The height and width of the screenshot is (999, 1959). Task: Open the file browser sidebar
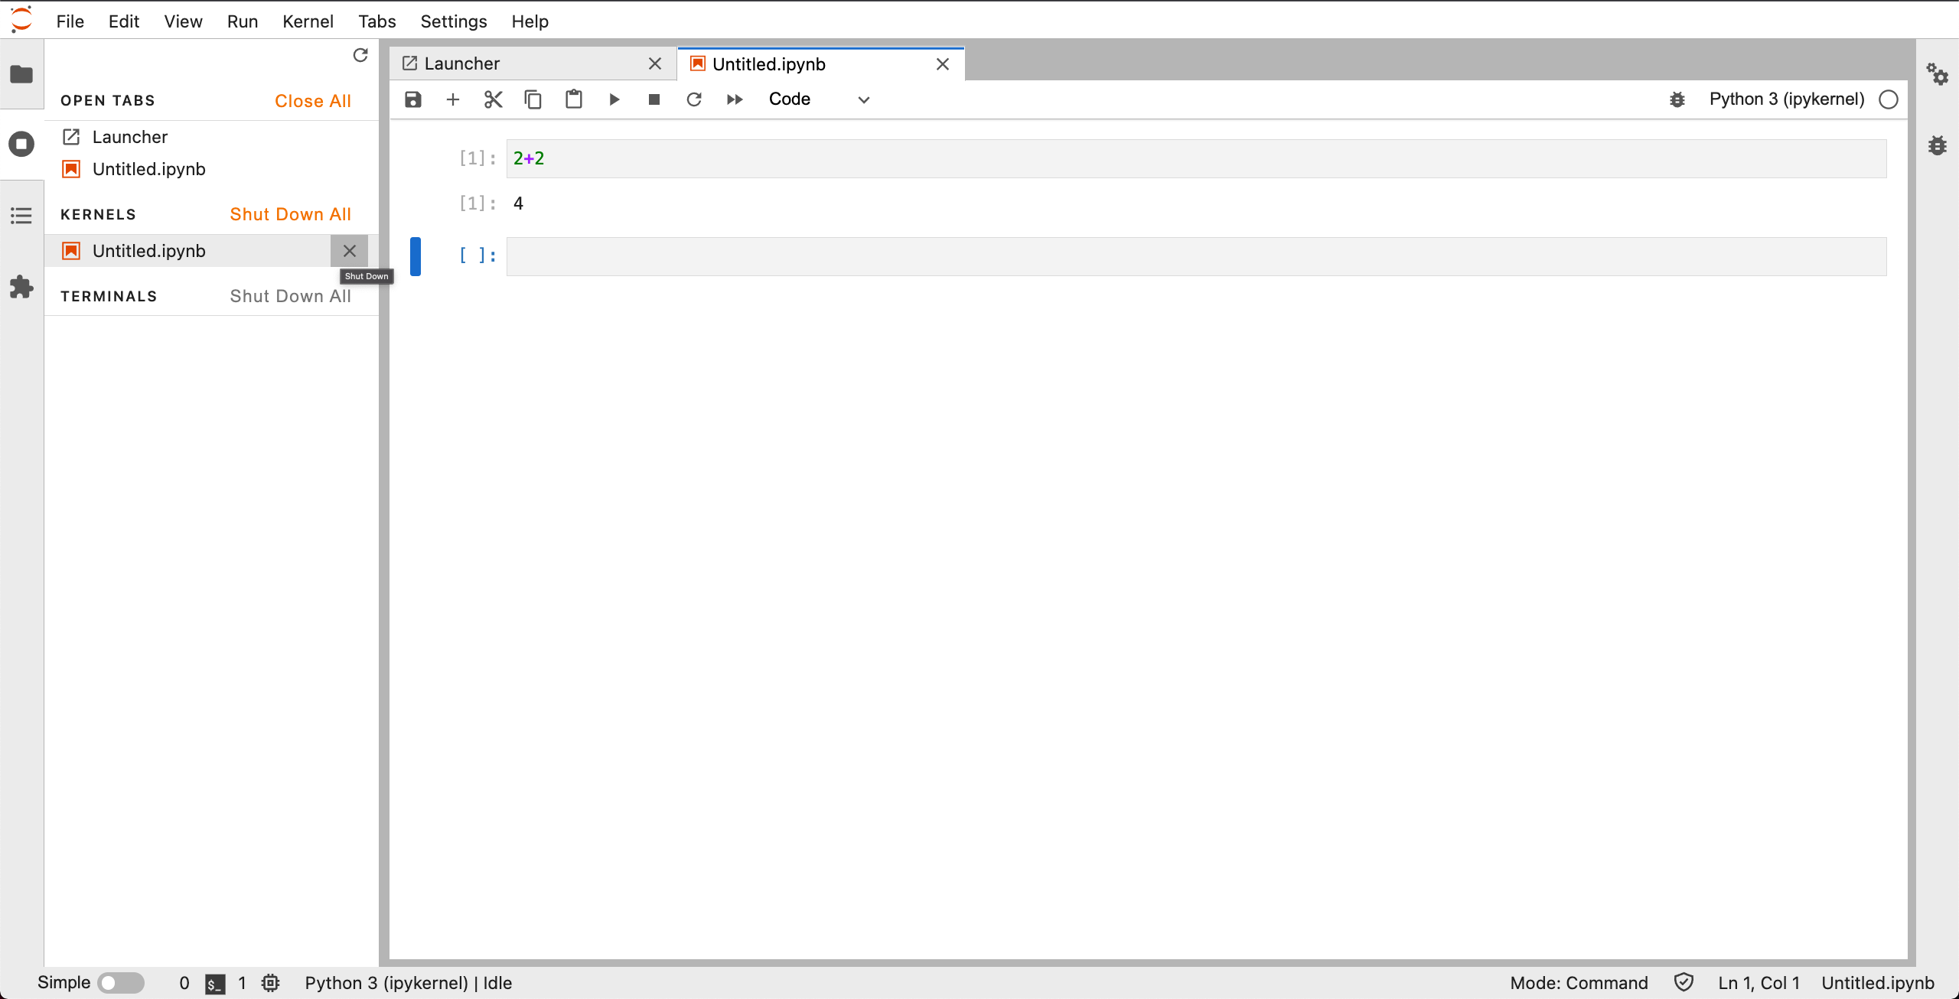tap(21, 74)
